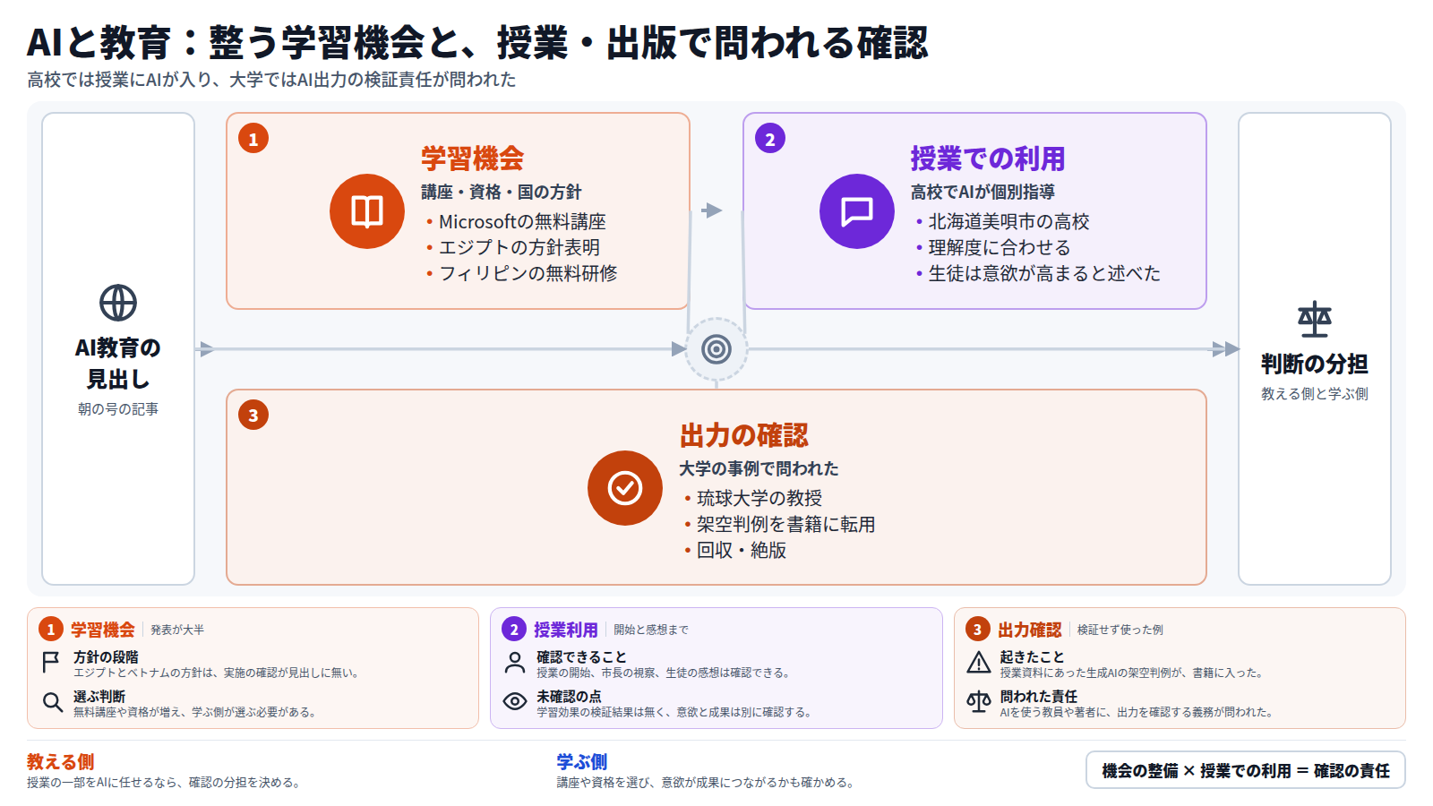Click the magnifier icon beside 選ぶ判断

pos(53,702)
